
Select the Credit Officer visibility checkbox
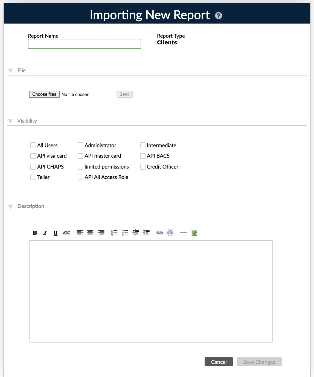(143, 167)
